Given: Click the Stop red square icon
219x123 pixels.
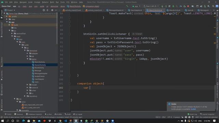Looking at the screenshot, I should 188,6.
